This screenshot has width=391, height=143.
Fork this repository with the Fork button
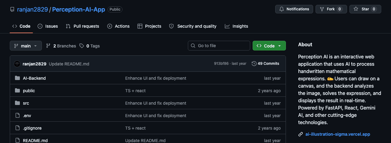pos(331,9)
